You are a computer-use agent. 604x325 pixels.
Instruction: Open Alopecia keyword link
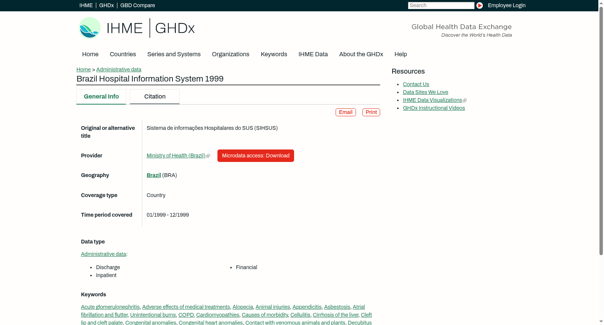pos(243,307)
